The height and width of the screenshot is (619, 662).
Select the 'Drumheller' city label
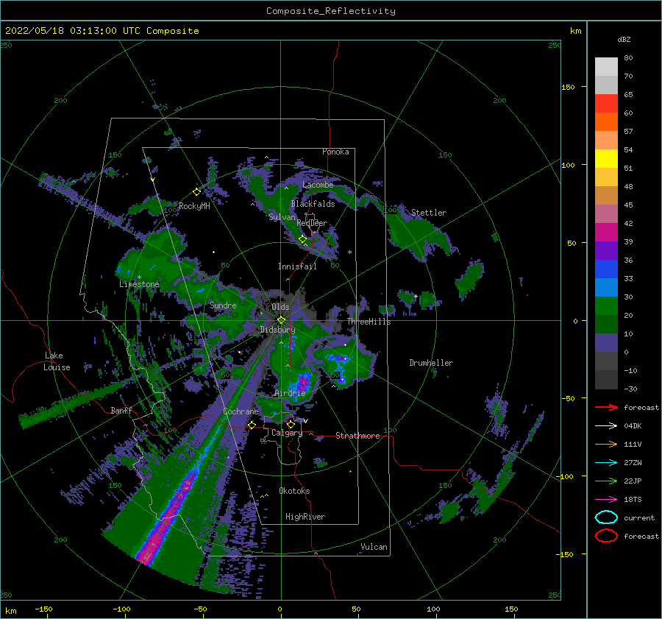pos(431,363)
